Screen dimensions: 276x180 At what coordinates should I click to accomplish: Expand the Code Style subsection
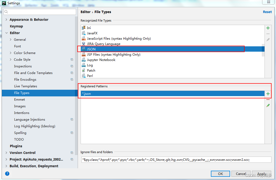tap(11, 60)
